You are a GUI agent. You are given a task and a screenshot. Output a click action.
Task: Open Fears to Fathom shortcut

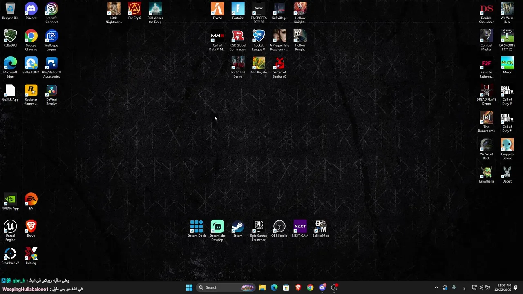(x=486, y=68)
